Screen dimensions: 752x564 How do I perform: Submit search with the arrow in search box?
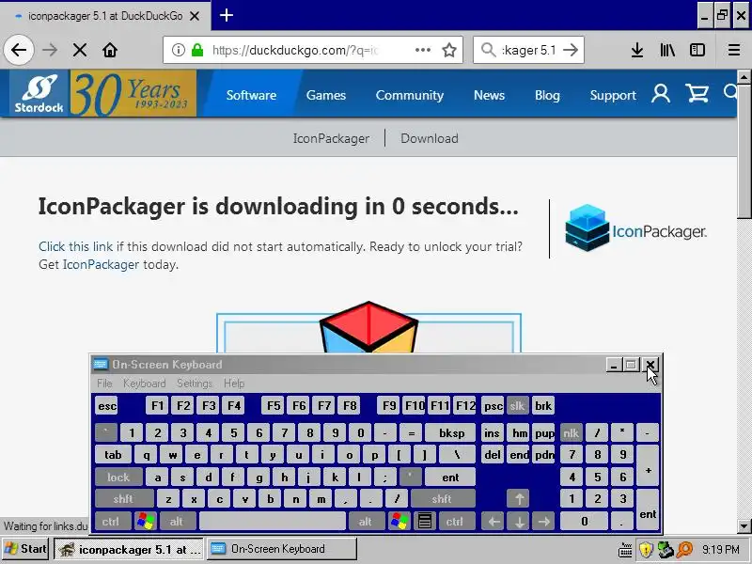tap(571, 50)
